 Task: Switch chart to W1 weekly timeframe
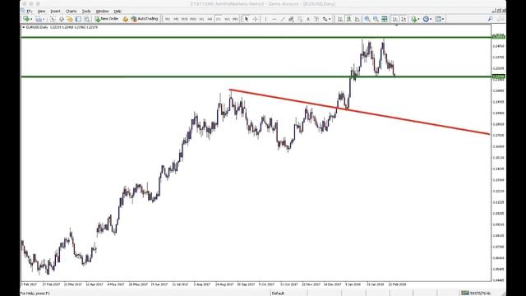click(x=227, y=19)
